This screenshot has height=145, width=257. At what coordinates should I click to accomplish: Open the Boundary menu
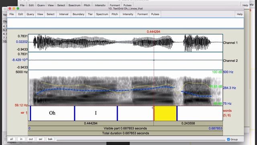(78, 14)
